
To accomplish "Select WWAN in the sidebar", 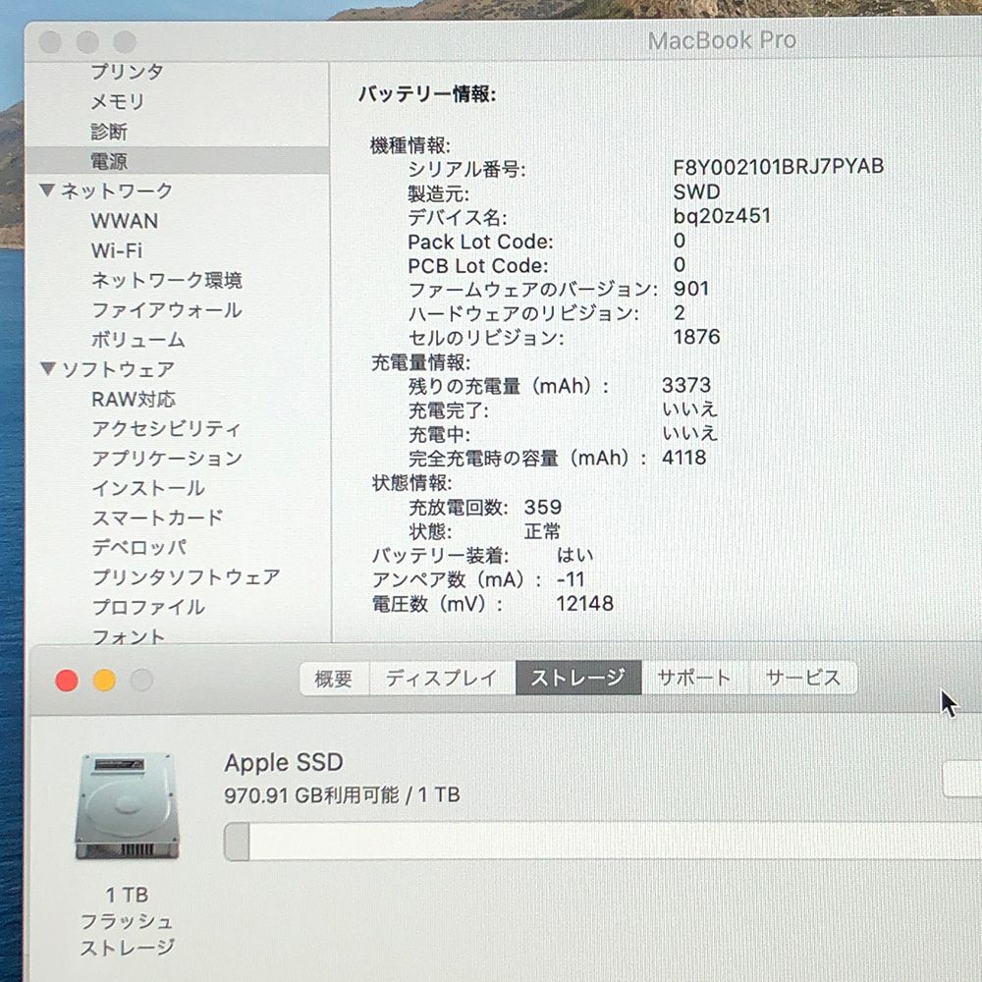I will tap(125, 220).
